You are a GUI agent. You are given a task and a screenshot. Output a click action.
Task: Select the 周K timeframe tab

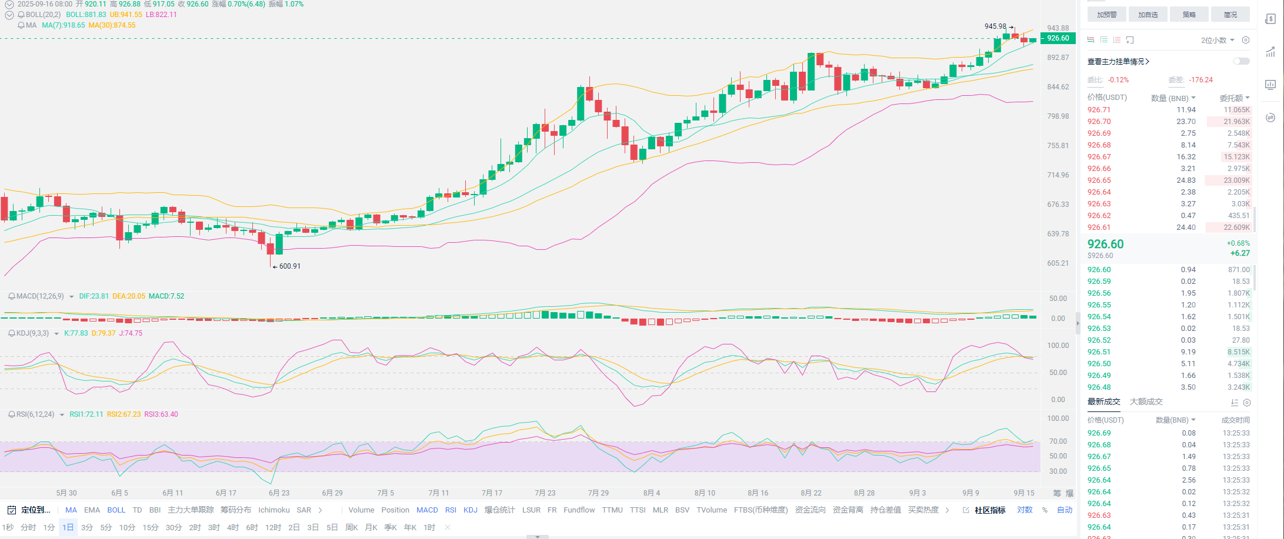352,527
